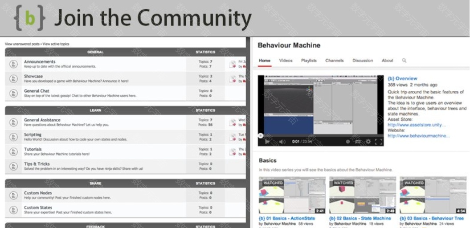This screenshot has height=228, width=470.
Task: Mute the video with the speaker icon
Action: (282, 142)
